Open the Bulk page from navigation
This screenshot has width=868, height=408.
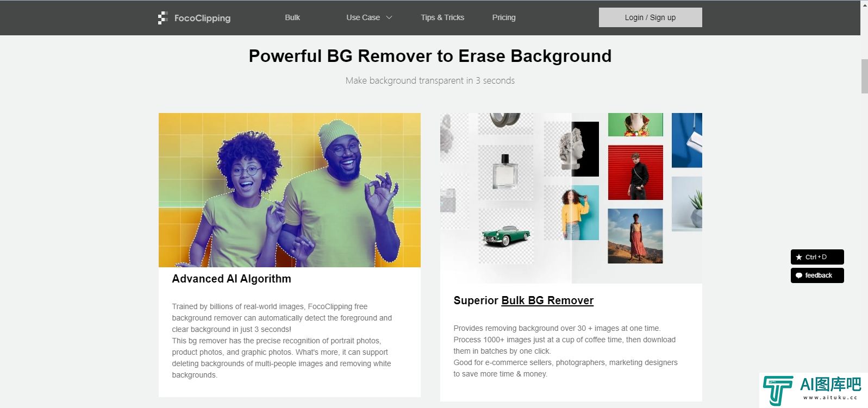tap(292, 17)
